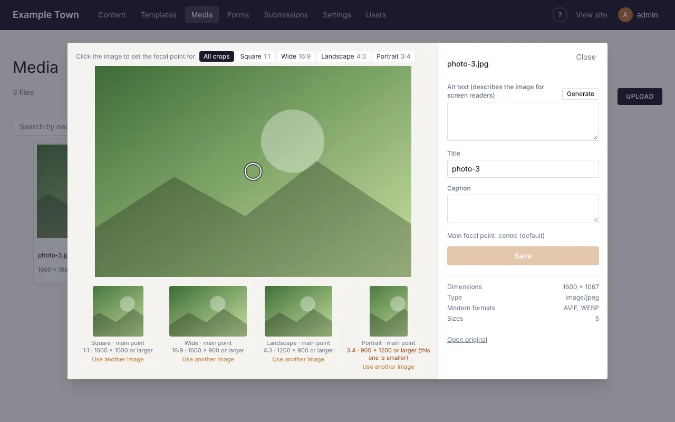The width and height of the screenshot is (675, 422).
Task: Click the Portrait crop preview thumbnail
Action: (x=389, y=311)
